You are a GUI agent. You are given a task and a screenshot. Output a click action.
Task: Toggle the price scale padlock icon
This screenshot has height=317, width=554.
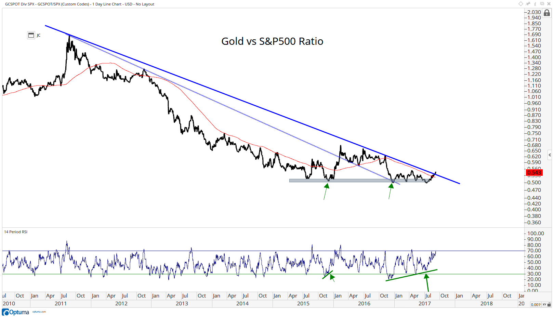pos(547,13)
